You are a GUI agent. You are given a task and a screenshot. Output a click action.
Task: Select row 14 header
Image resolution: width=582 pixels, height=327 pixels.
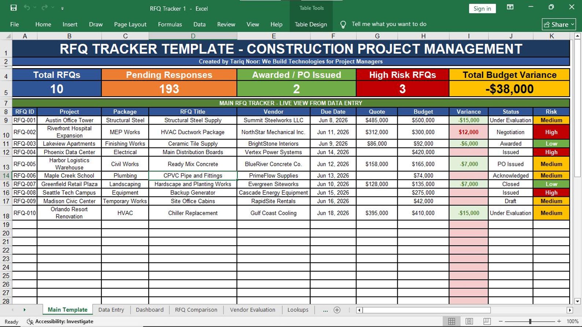click(6, 176)
